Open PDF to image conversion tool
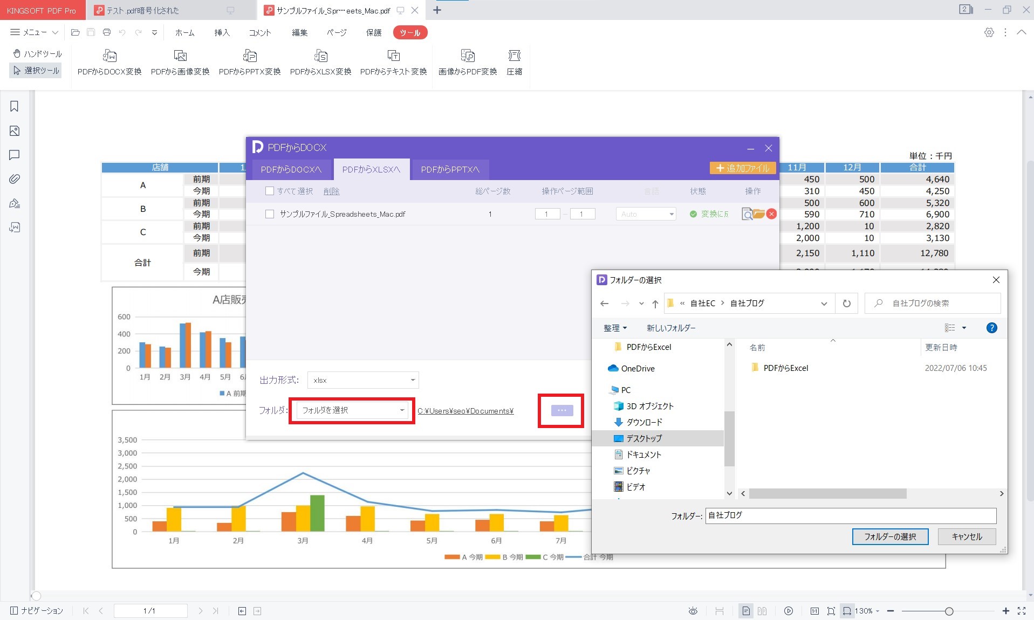 180,63
